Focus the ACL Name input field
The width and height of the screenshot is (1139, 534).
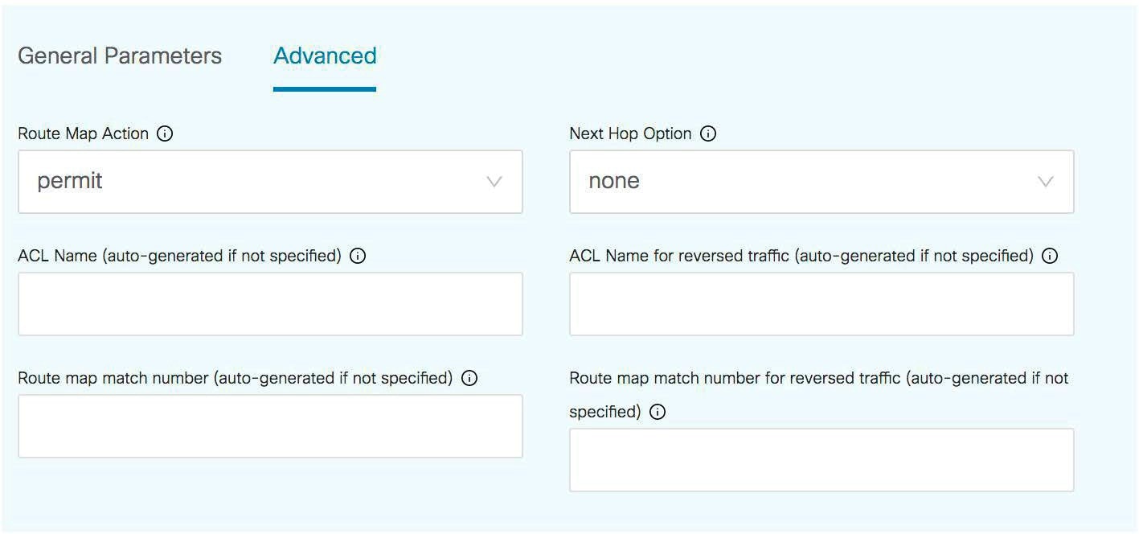[270, 304]
